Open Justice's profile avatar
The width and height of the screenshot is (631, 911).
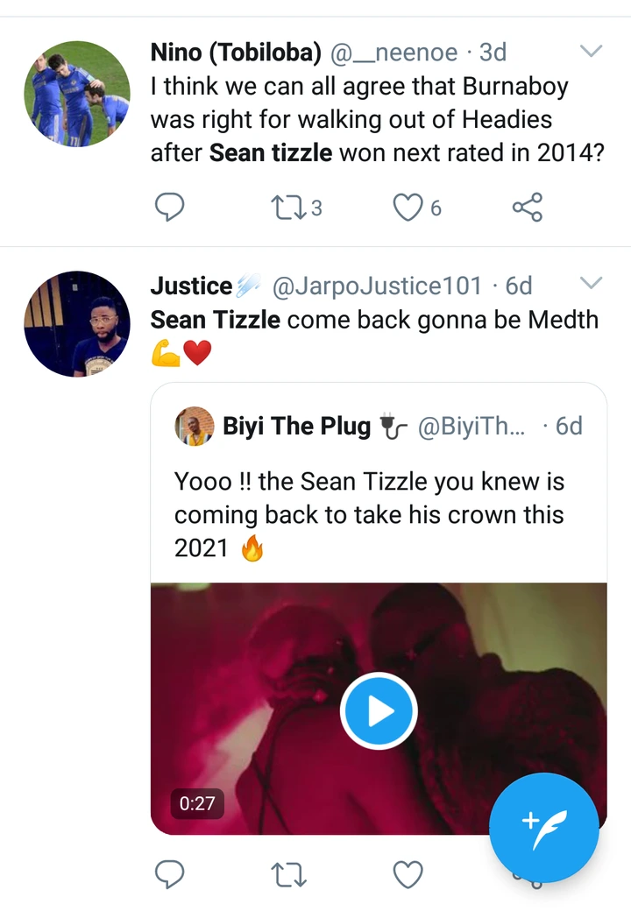coord(76,324)
